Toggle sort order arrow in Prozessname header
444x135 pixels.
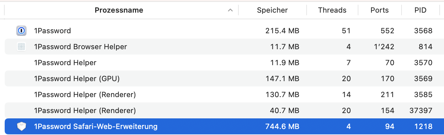(x=230, y=10)
